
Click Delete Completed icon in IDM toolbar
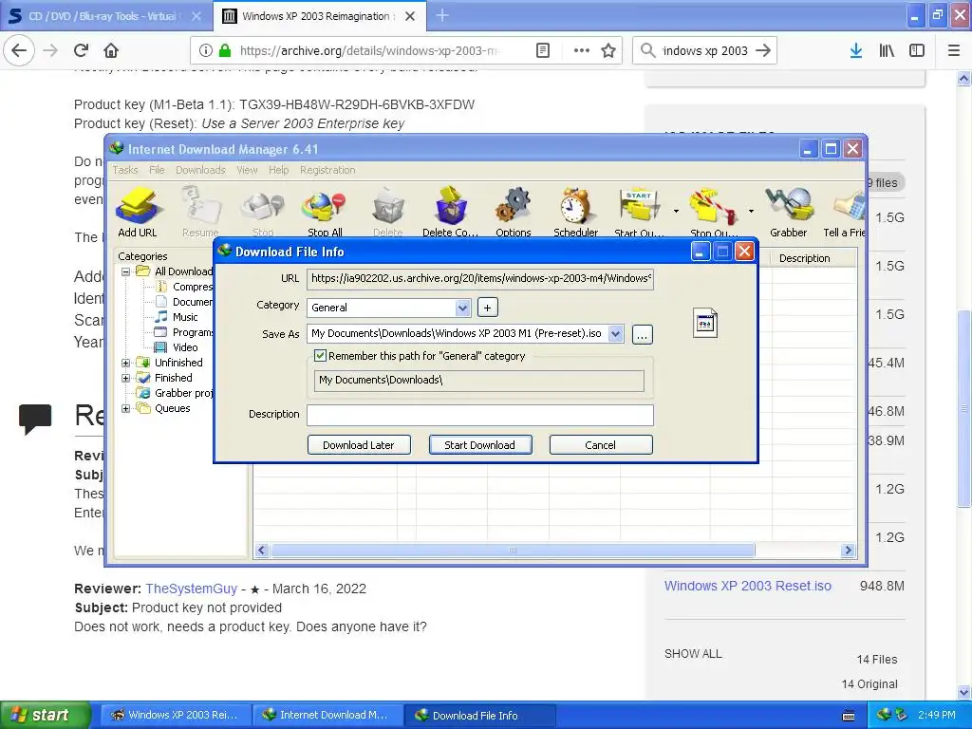[450, 212]
